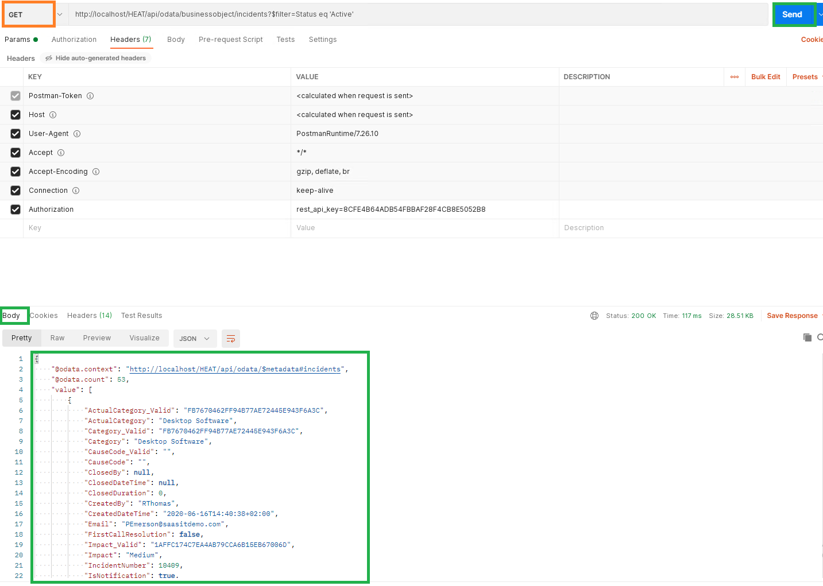Switch to the Tests tab
This screenshot has height=586, width=823.
pos(285,39)
